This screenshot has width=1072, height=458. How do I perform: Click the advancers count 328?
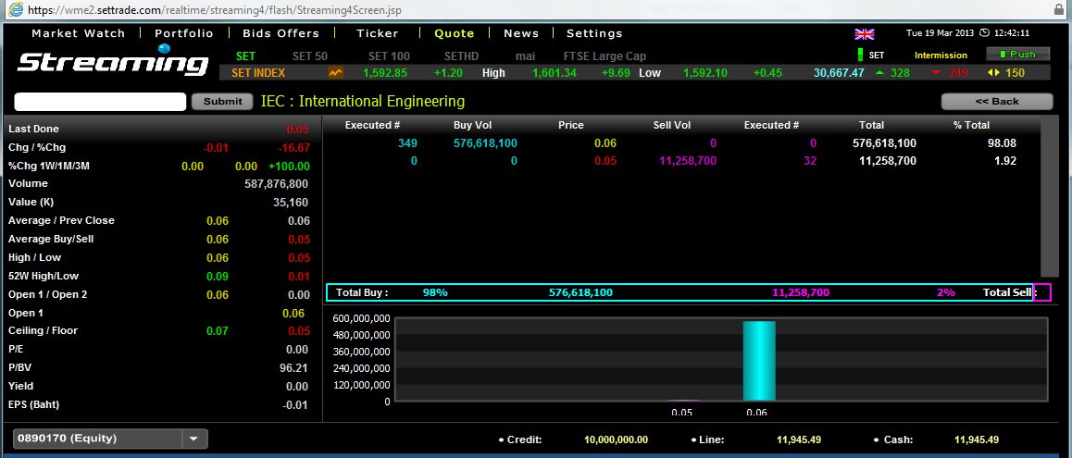point(899,72)
